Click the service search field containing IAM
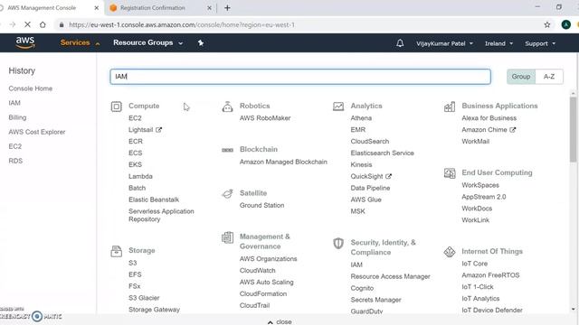This screenshot has height=325, width=579. coord(300,77)
